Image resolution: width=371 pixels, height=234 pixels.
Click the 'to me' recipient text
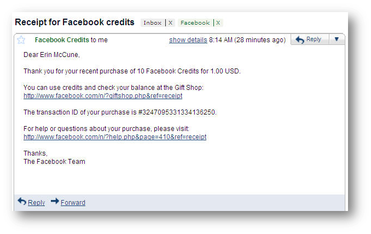point(99,40)
